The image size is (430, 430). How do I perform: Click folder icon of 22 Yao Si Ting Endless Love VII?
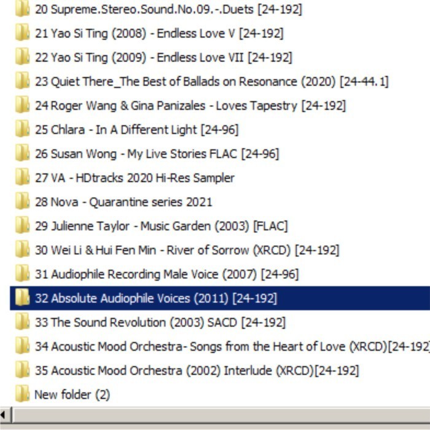(22, 57)
